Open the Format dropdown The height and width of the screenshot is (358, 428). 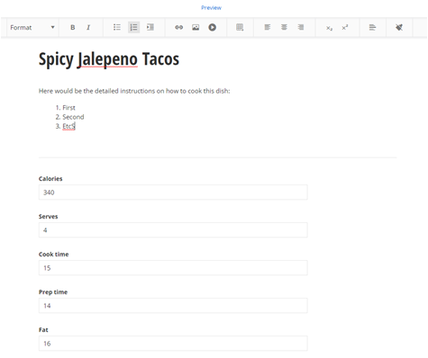[x=32, y=28]
